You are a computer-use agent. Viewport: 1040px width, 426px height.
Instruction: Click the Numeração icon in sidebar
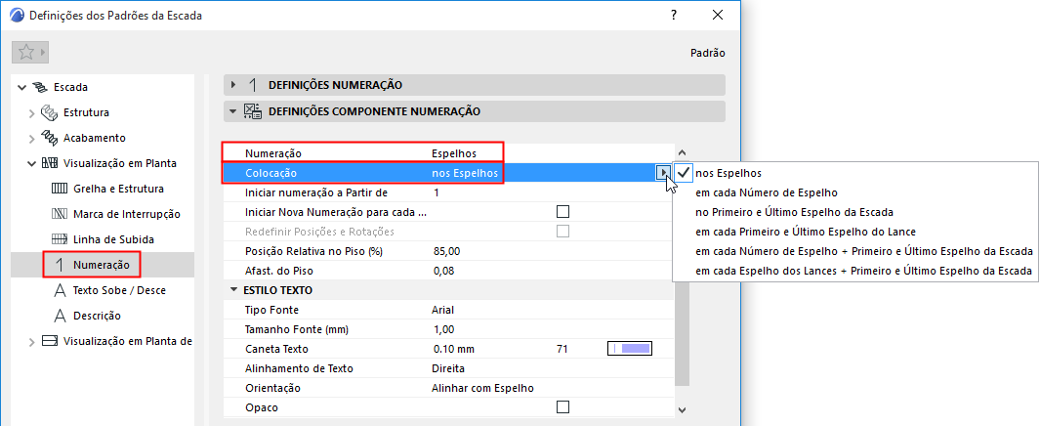[x=60, y=265]
